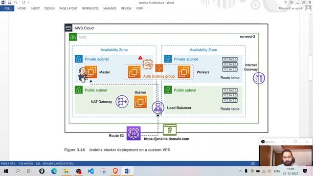Switch to the MAILINGS tab
313x176 pixels.
pos(110,8)
